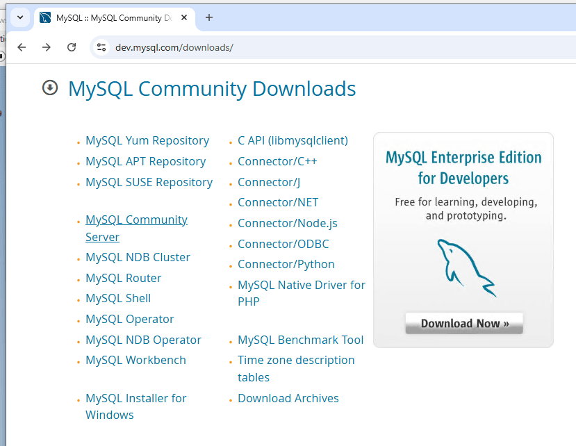576x446 pixels.
Task: Open MySQL Installer for Windows link
Action: coord(136,406)
